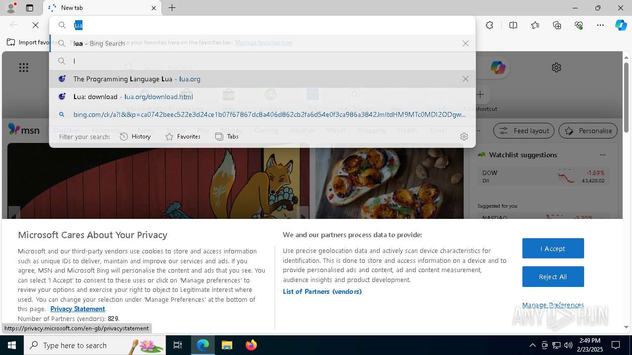This screenshot has height=355, width=632.
Task: Open the Copilot sidebar icon
Action: [x=621, y=25]
